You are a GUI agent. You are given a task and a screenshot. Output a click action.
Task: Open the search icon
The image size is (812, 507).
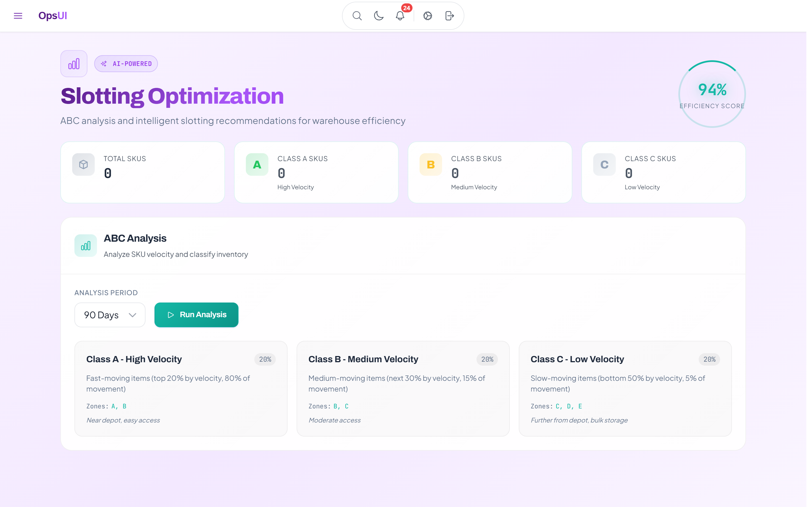tap(357, 16)
